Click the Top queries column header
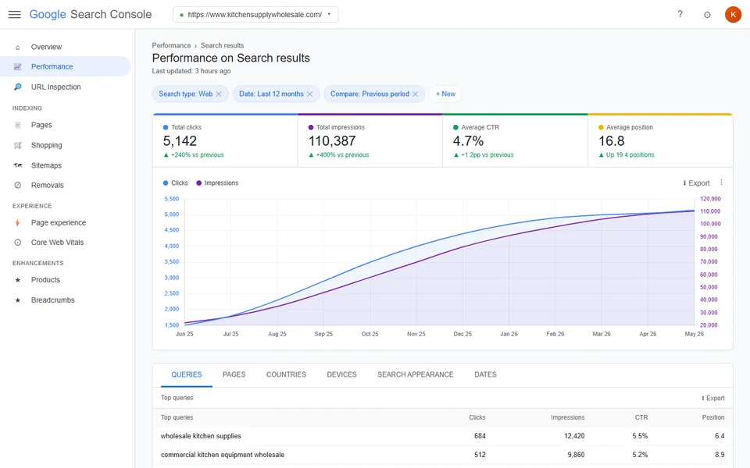This screenshot has height=468, width=750. click(177, 417)
